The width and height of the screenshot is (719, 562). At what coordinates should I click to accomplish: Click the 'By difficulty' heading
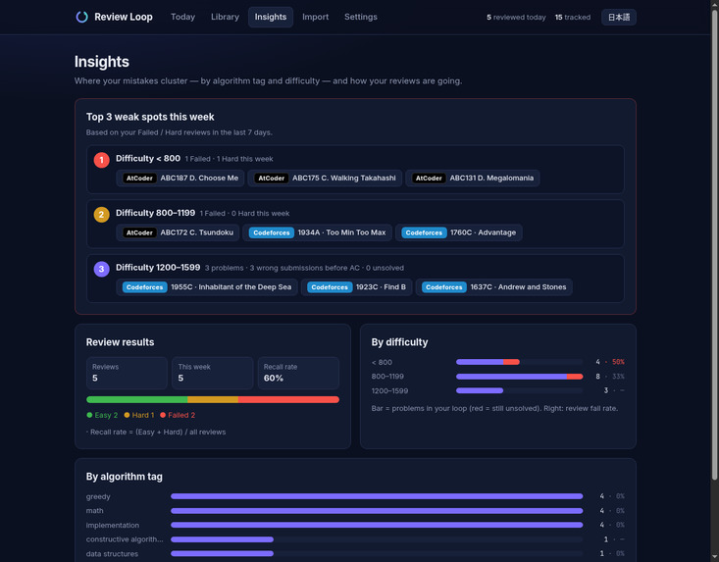tap(399, 342)
